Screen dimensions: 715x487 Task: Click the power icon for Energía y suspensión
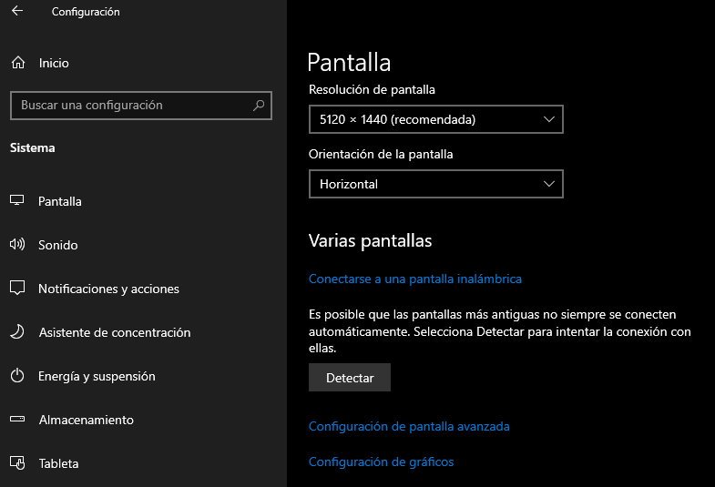[x=17, y=376]
